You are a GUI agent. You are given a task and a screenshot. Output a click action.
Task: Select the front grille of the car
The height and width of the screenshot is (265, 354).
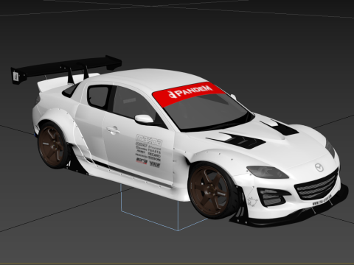(x=317, y=185)
